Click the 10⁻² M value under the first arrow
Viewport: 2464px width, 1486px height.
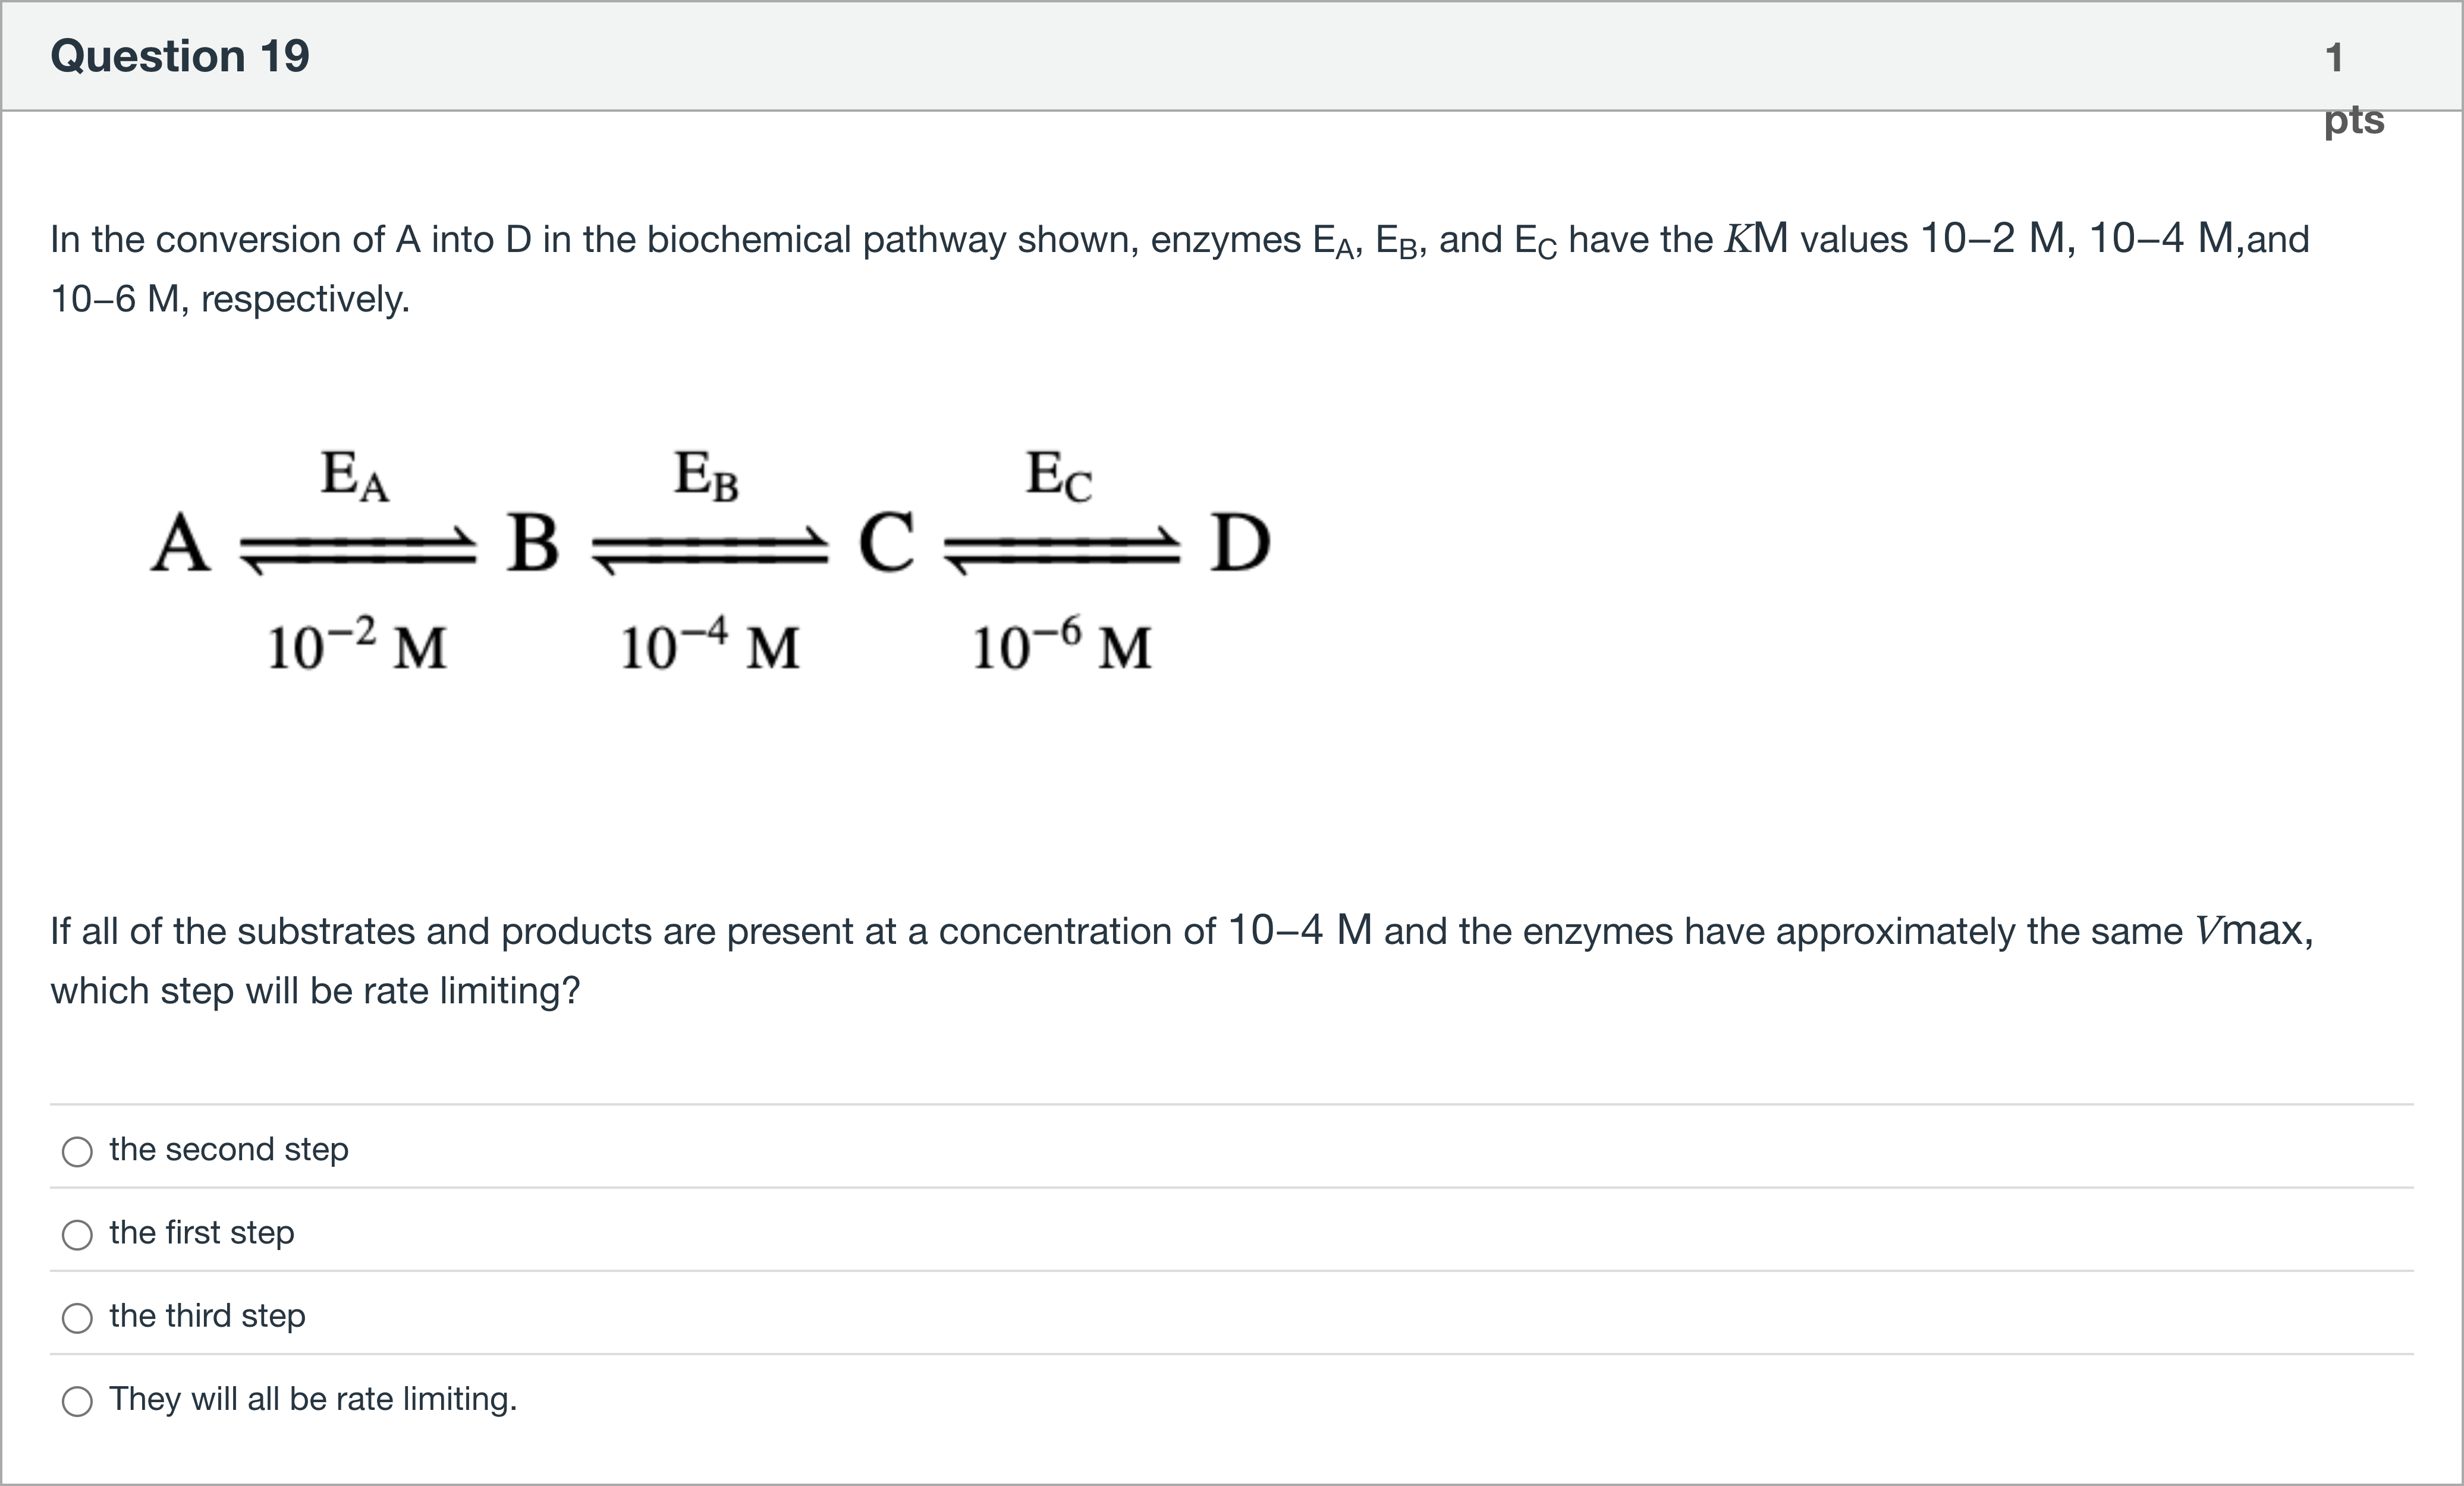(x=356, y=645)
